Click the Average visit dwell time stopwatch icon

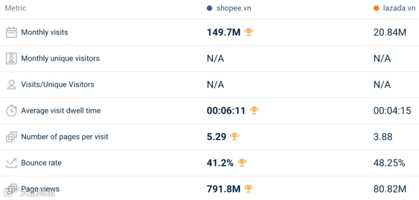pyautogui.click(x=12, y=111)
